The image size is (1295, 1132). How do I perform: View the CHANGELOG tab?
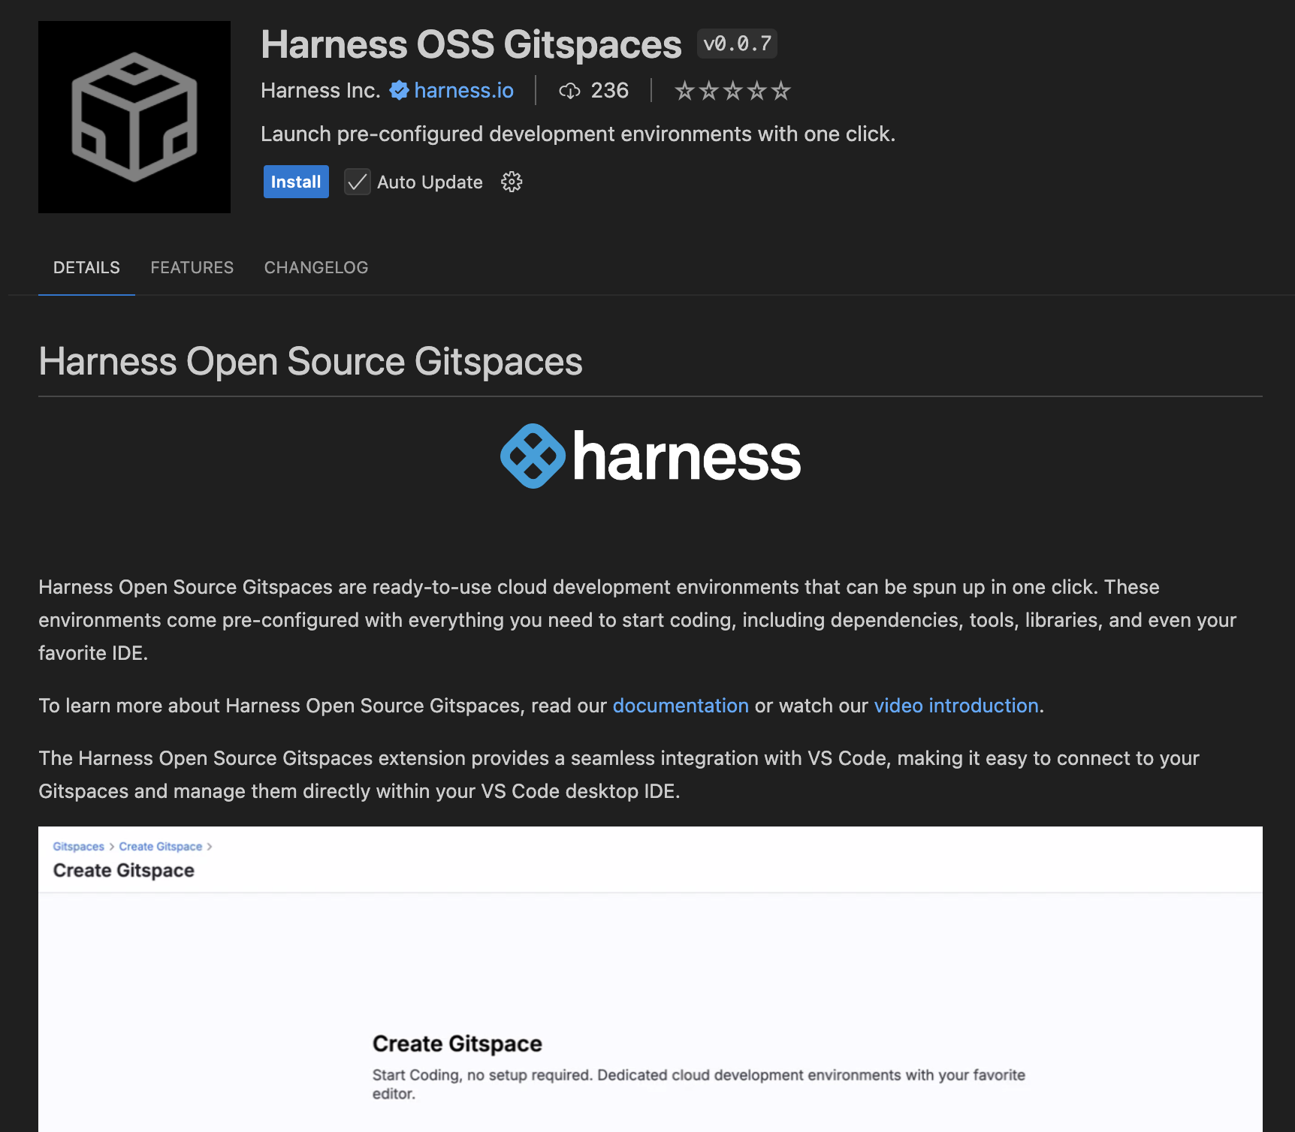point(315,267)
